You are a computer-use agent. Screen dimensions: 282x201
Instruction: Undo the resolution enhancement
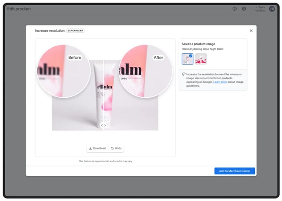click(116, 148)
